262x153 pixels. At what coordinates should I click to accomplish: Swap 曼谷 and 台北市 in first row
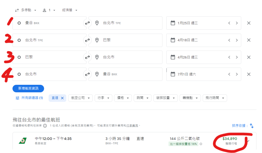[87, 23]
